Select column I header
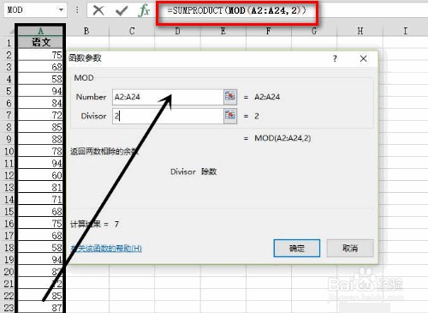This screenshot has height=313, width=428. 405,31
